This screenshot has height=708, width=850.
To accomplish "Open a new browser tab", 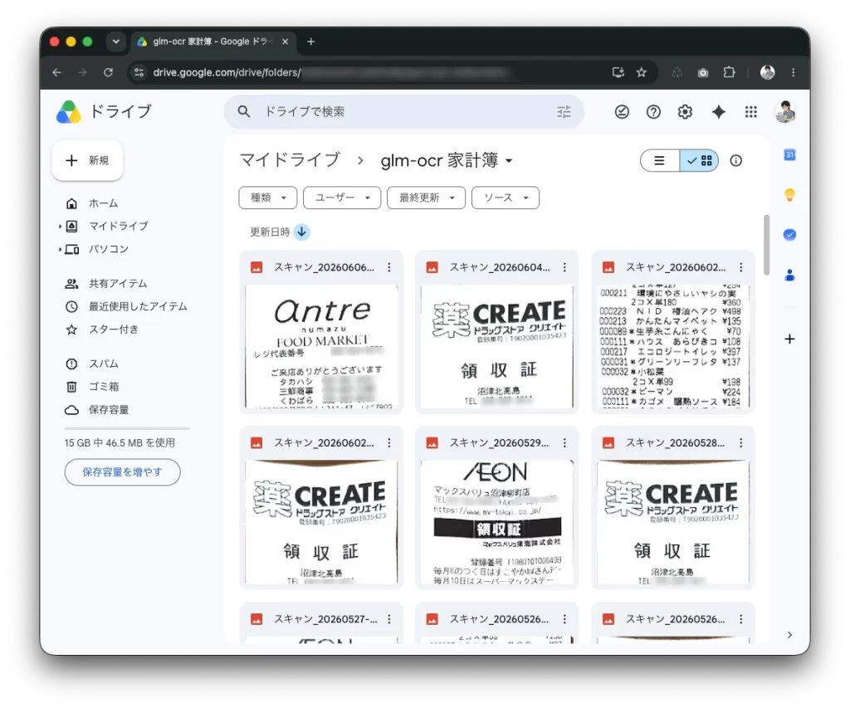I will (311, 42).
